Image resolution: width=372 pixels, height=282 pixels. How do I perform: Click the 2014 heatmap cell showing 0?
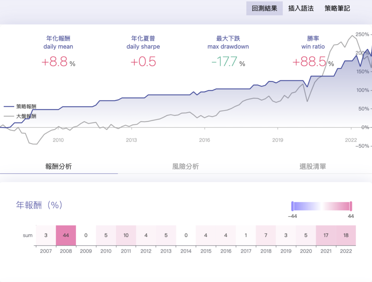pyautogui.click(x=186, y=235)
